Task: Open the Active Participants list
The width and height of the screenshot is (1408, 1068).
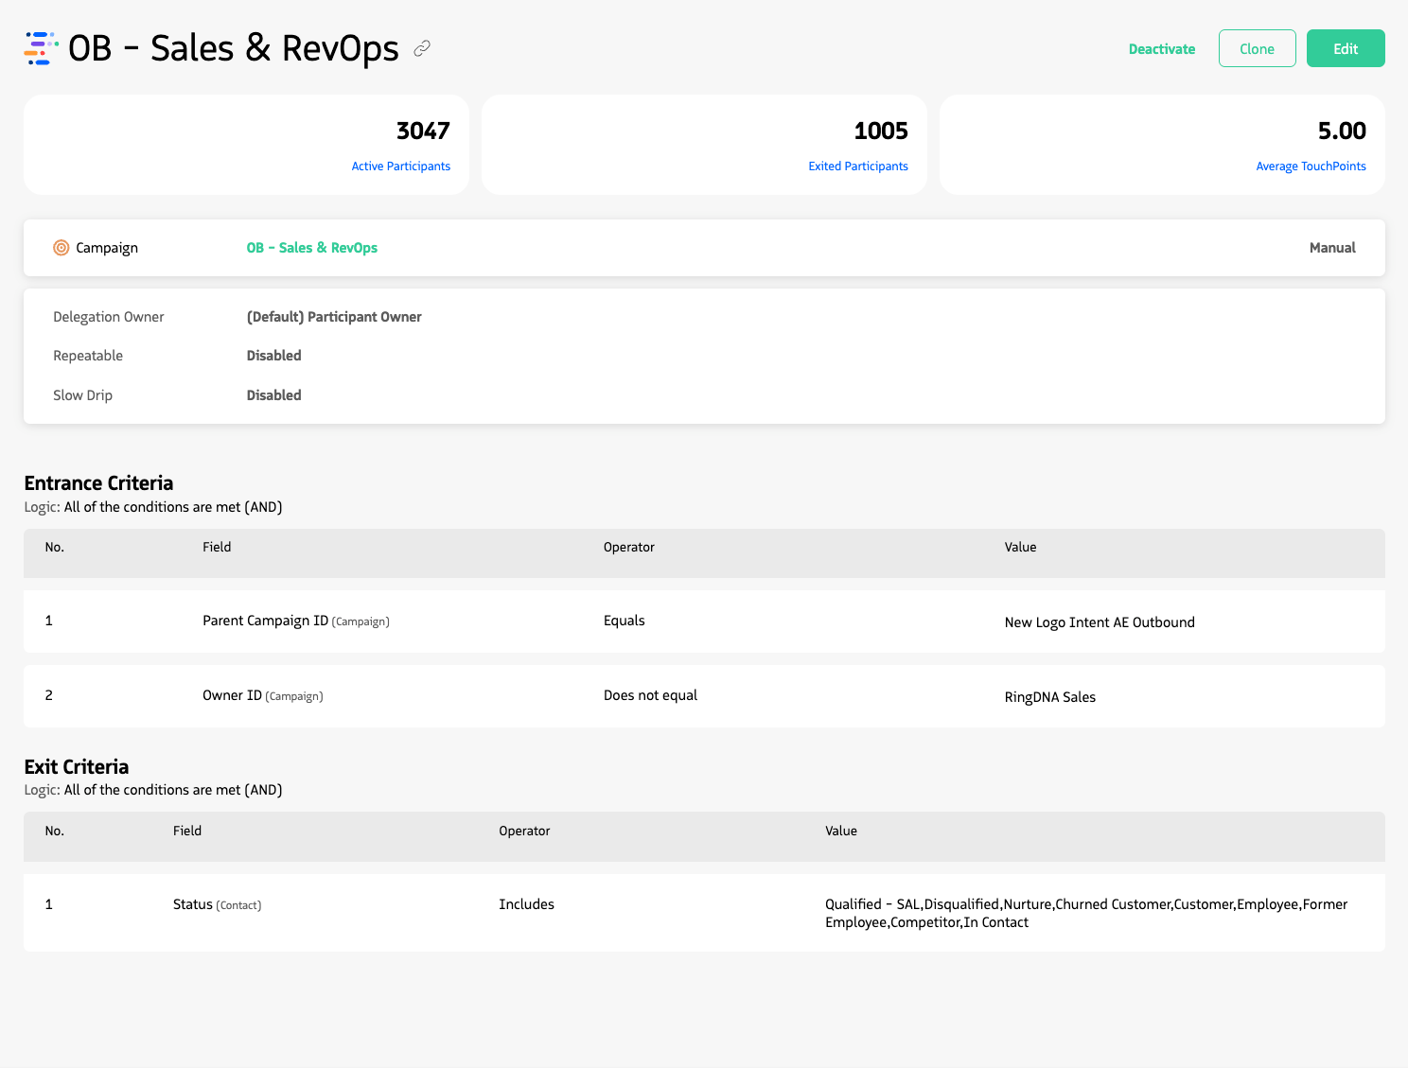Action: [x=401, y=166]
